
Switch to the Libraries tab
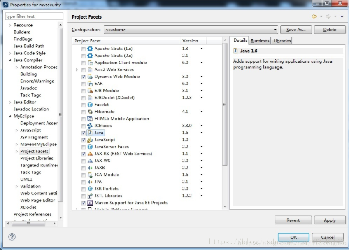282,41
